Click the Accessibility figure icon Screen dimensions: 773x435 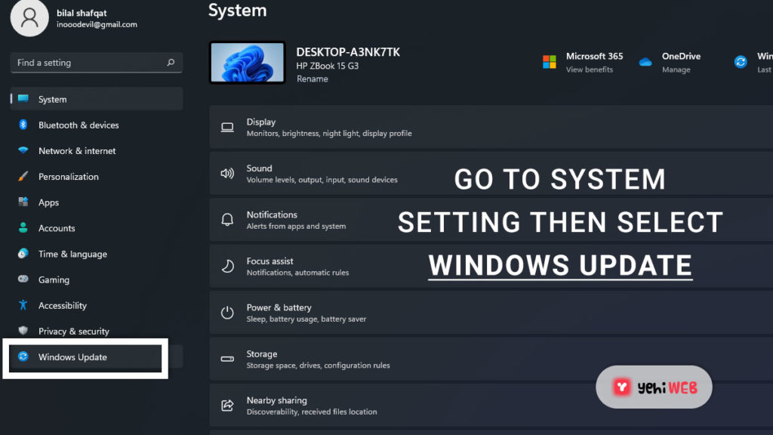(x=23, y=305)
